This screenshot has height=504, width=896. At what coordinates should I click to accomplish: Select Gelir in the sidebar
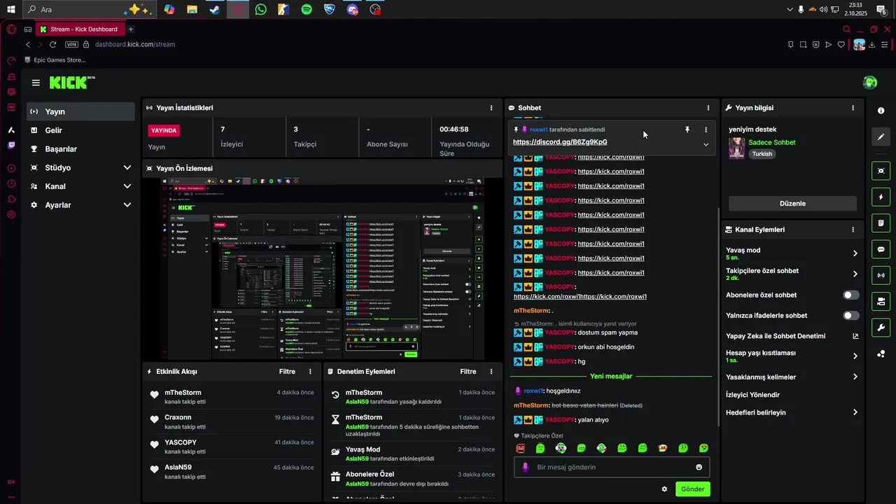pos(81,130)
